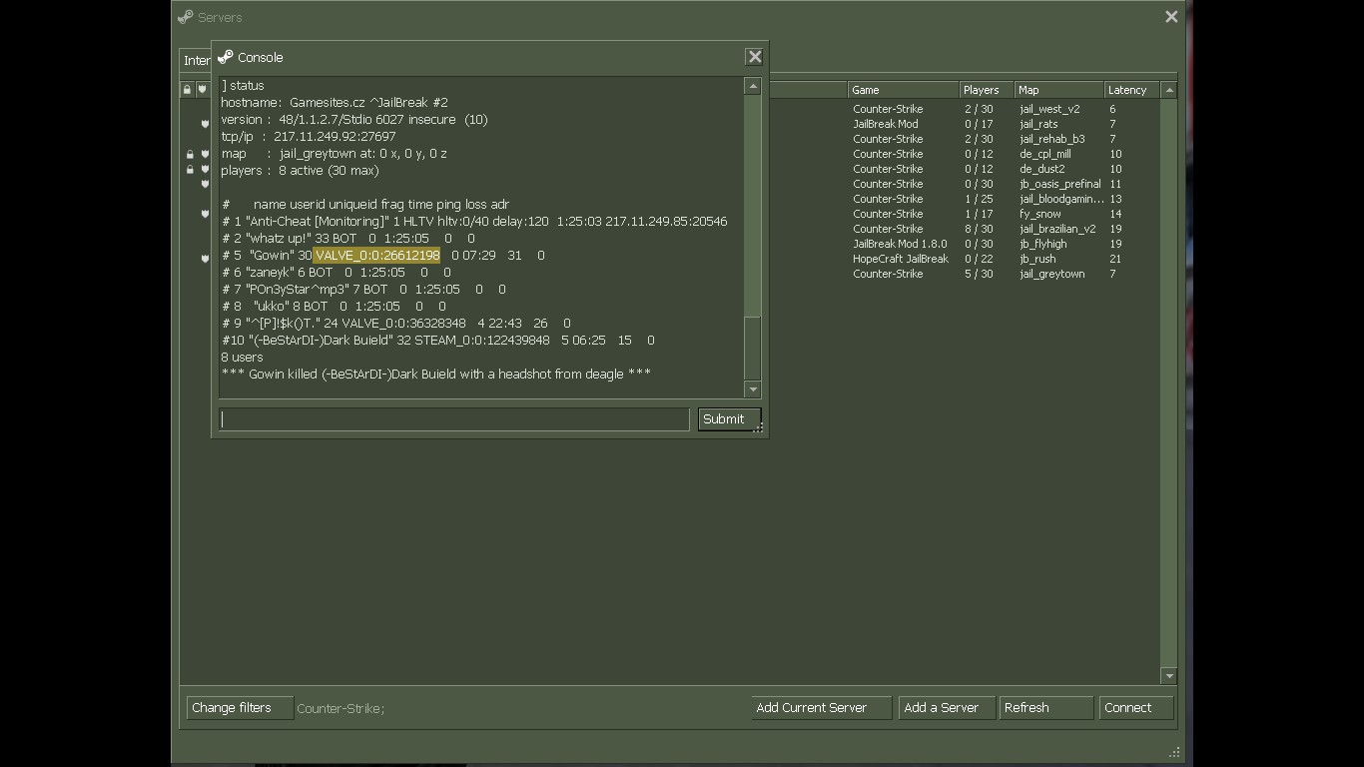Select the server row with map jb_oasis_prefinal
This screenshot has width=1364, height=767.
(x=670, y=184)
